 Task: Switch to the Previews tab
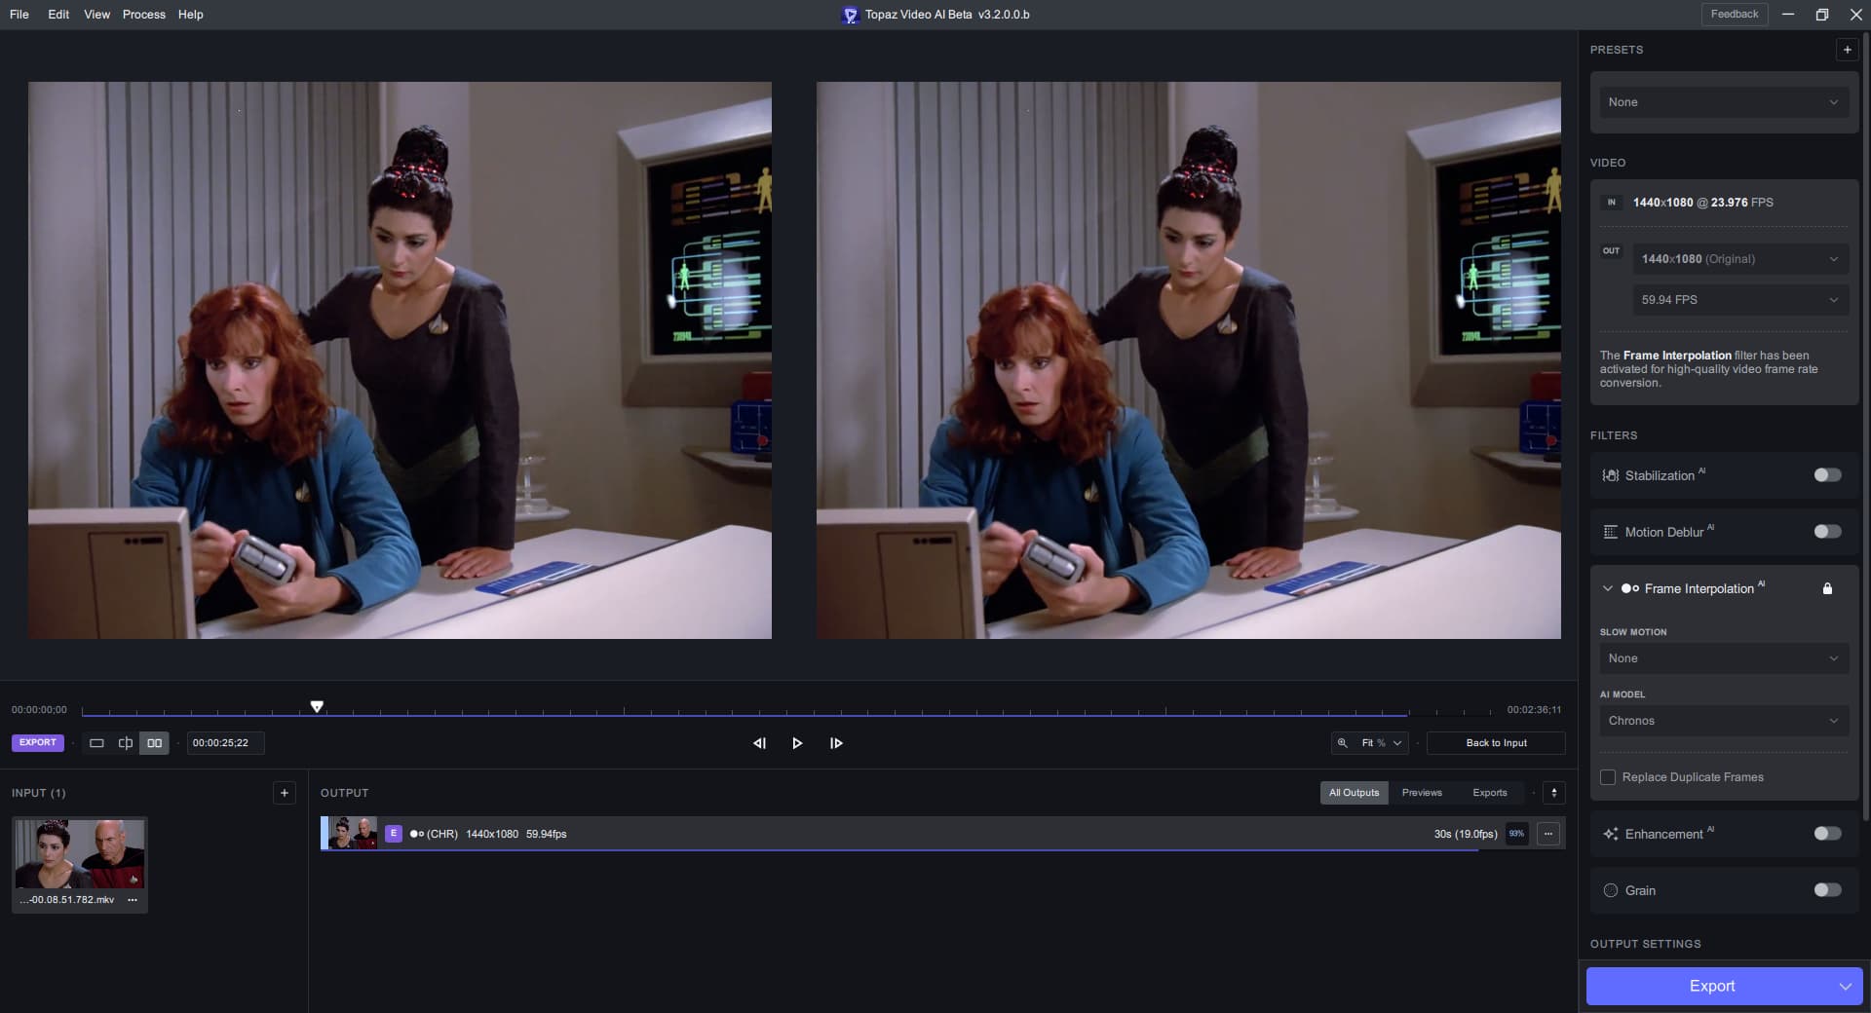1421,793
